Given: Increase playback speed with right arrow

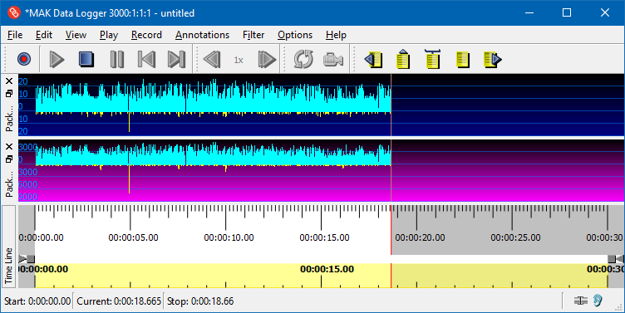Looking at the screenshot, I should pos(267,60).
